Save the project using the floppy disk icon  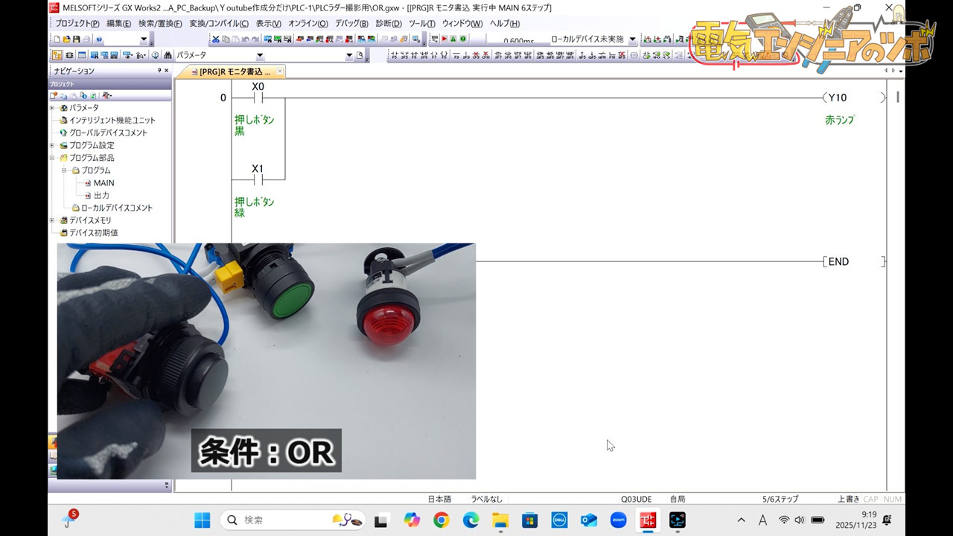pyautogui.click(x=77, y=39)
